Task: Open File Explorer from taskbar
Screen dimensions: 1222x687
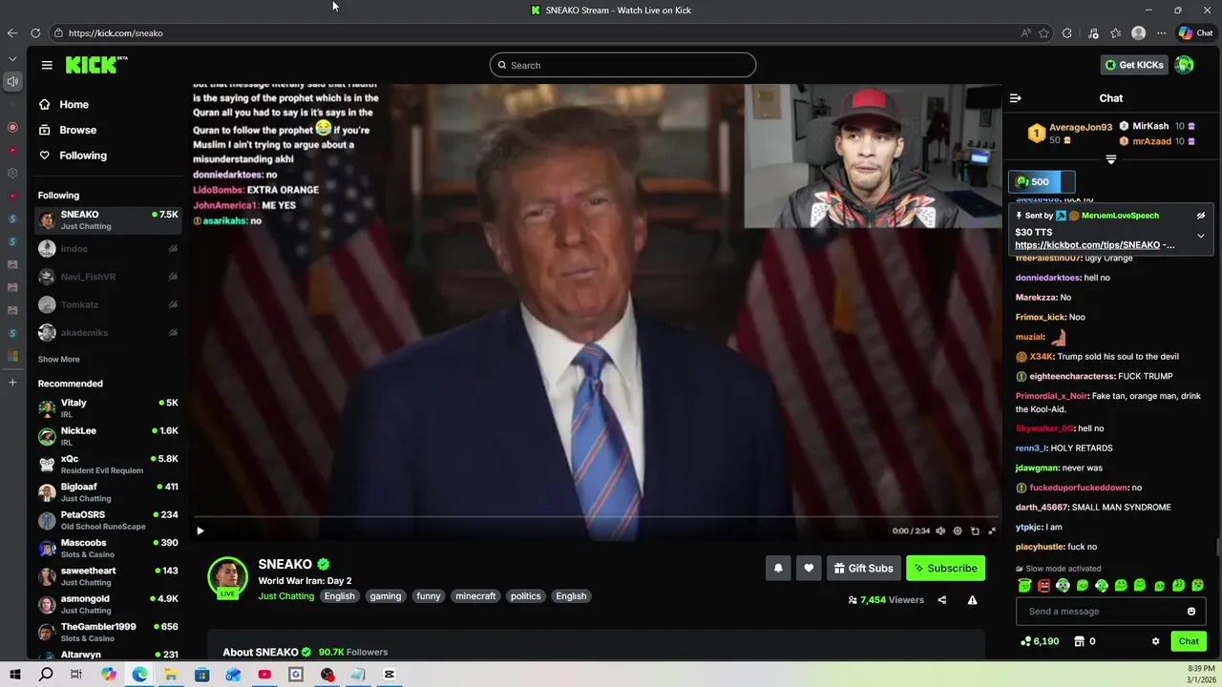Action: pos(170,675)
